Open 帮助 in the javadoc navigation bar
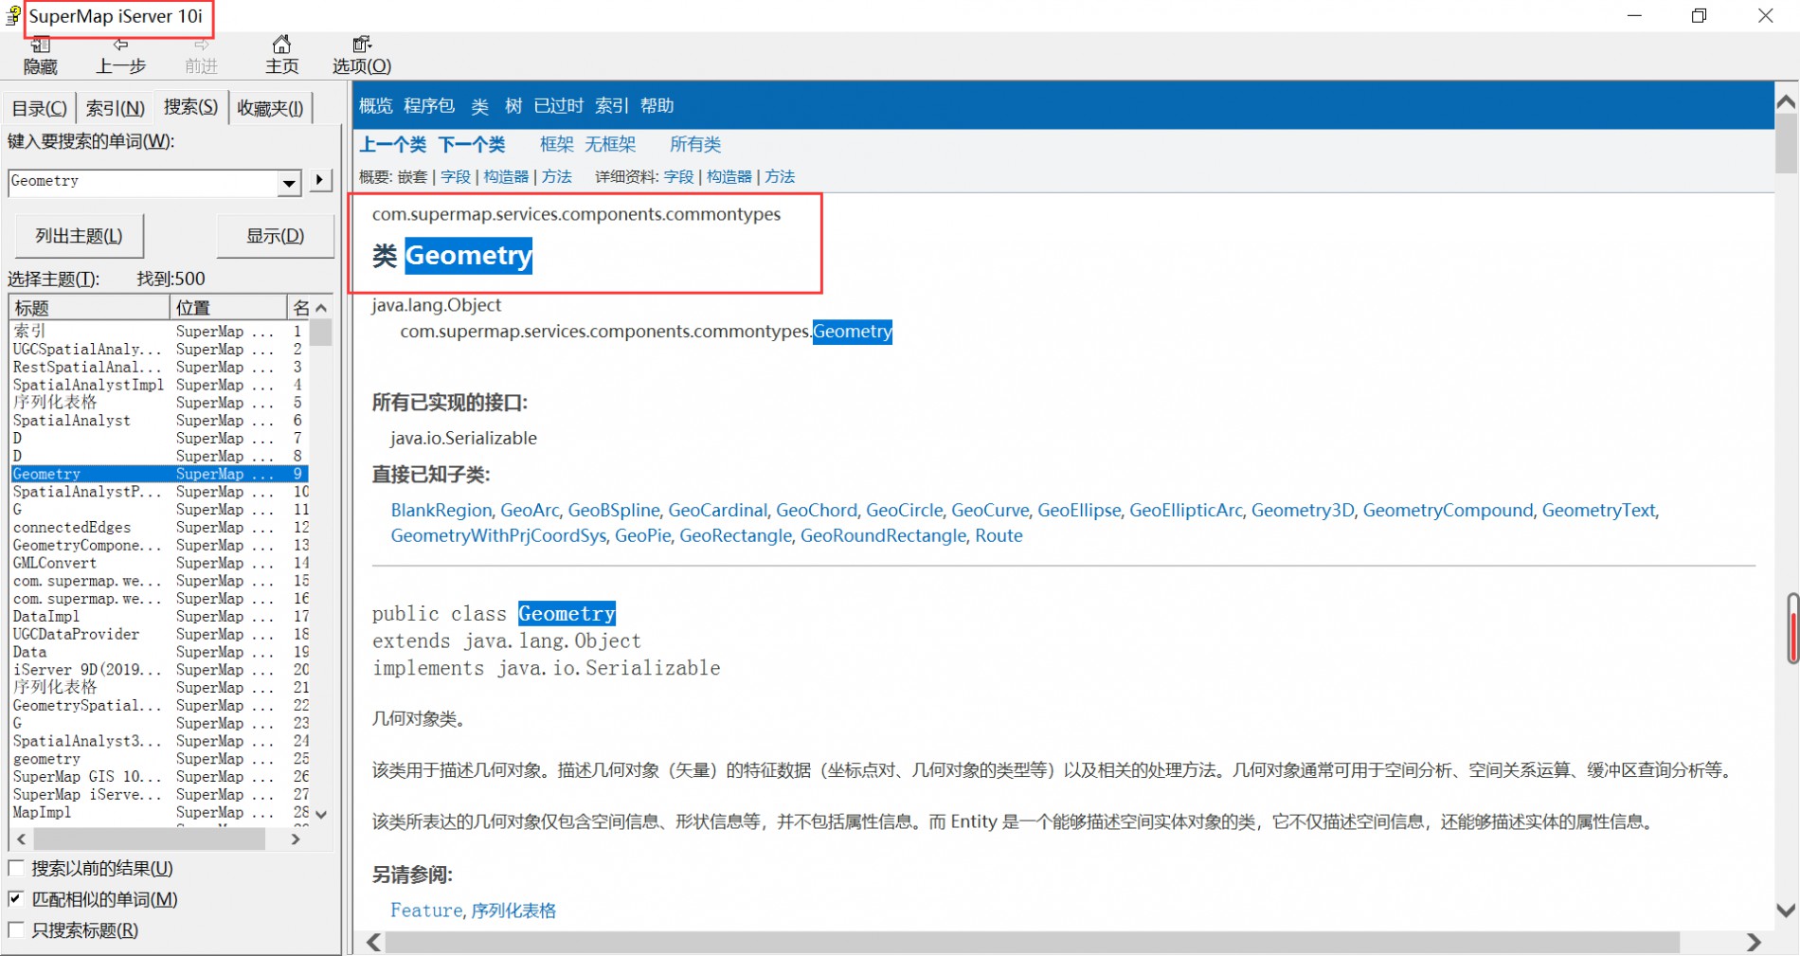1800x956 pixels. (x=657, y=105)
